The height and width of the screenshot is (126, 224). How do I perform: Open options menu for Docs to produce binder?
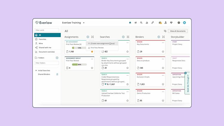click(x=163, y=59)
